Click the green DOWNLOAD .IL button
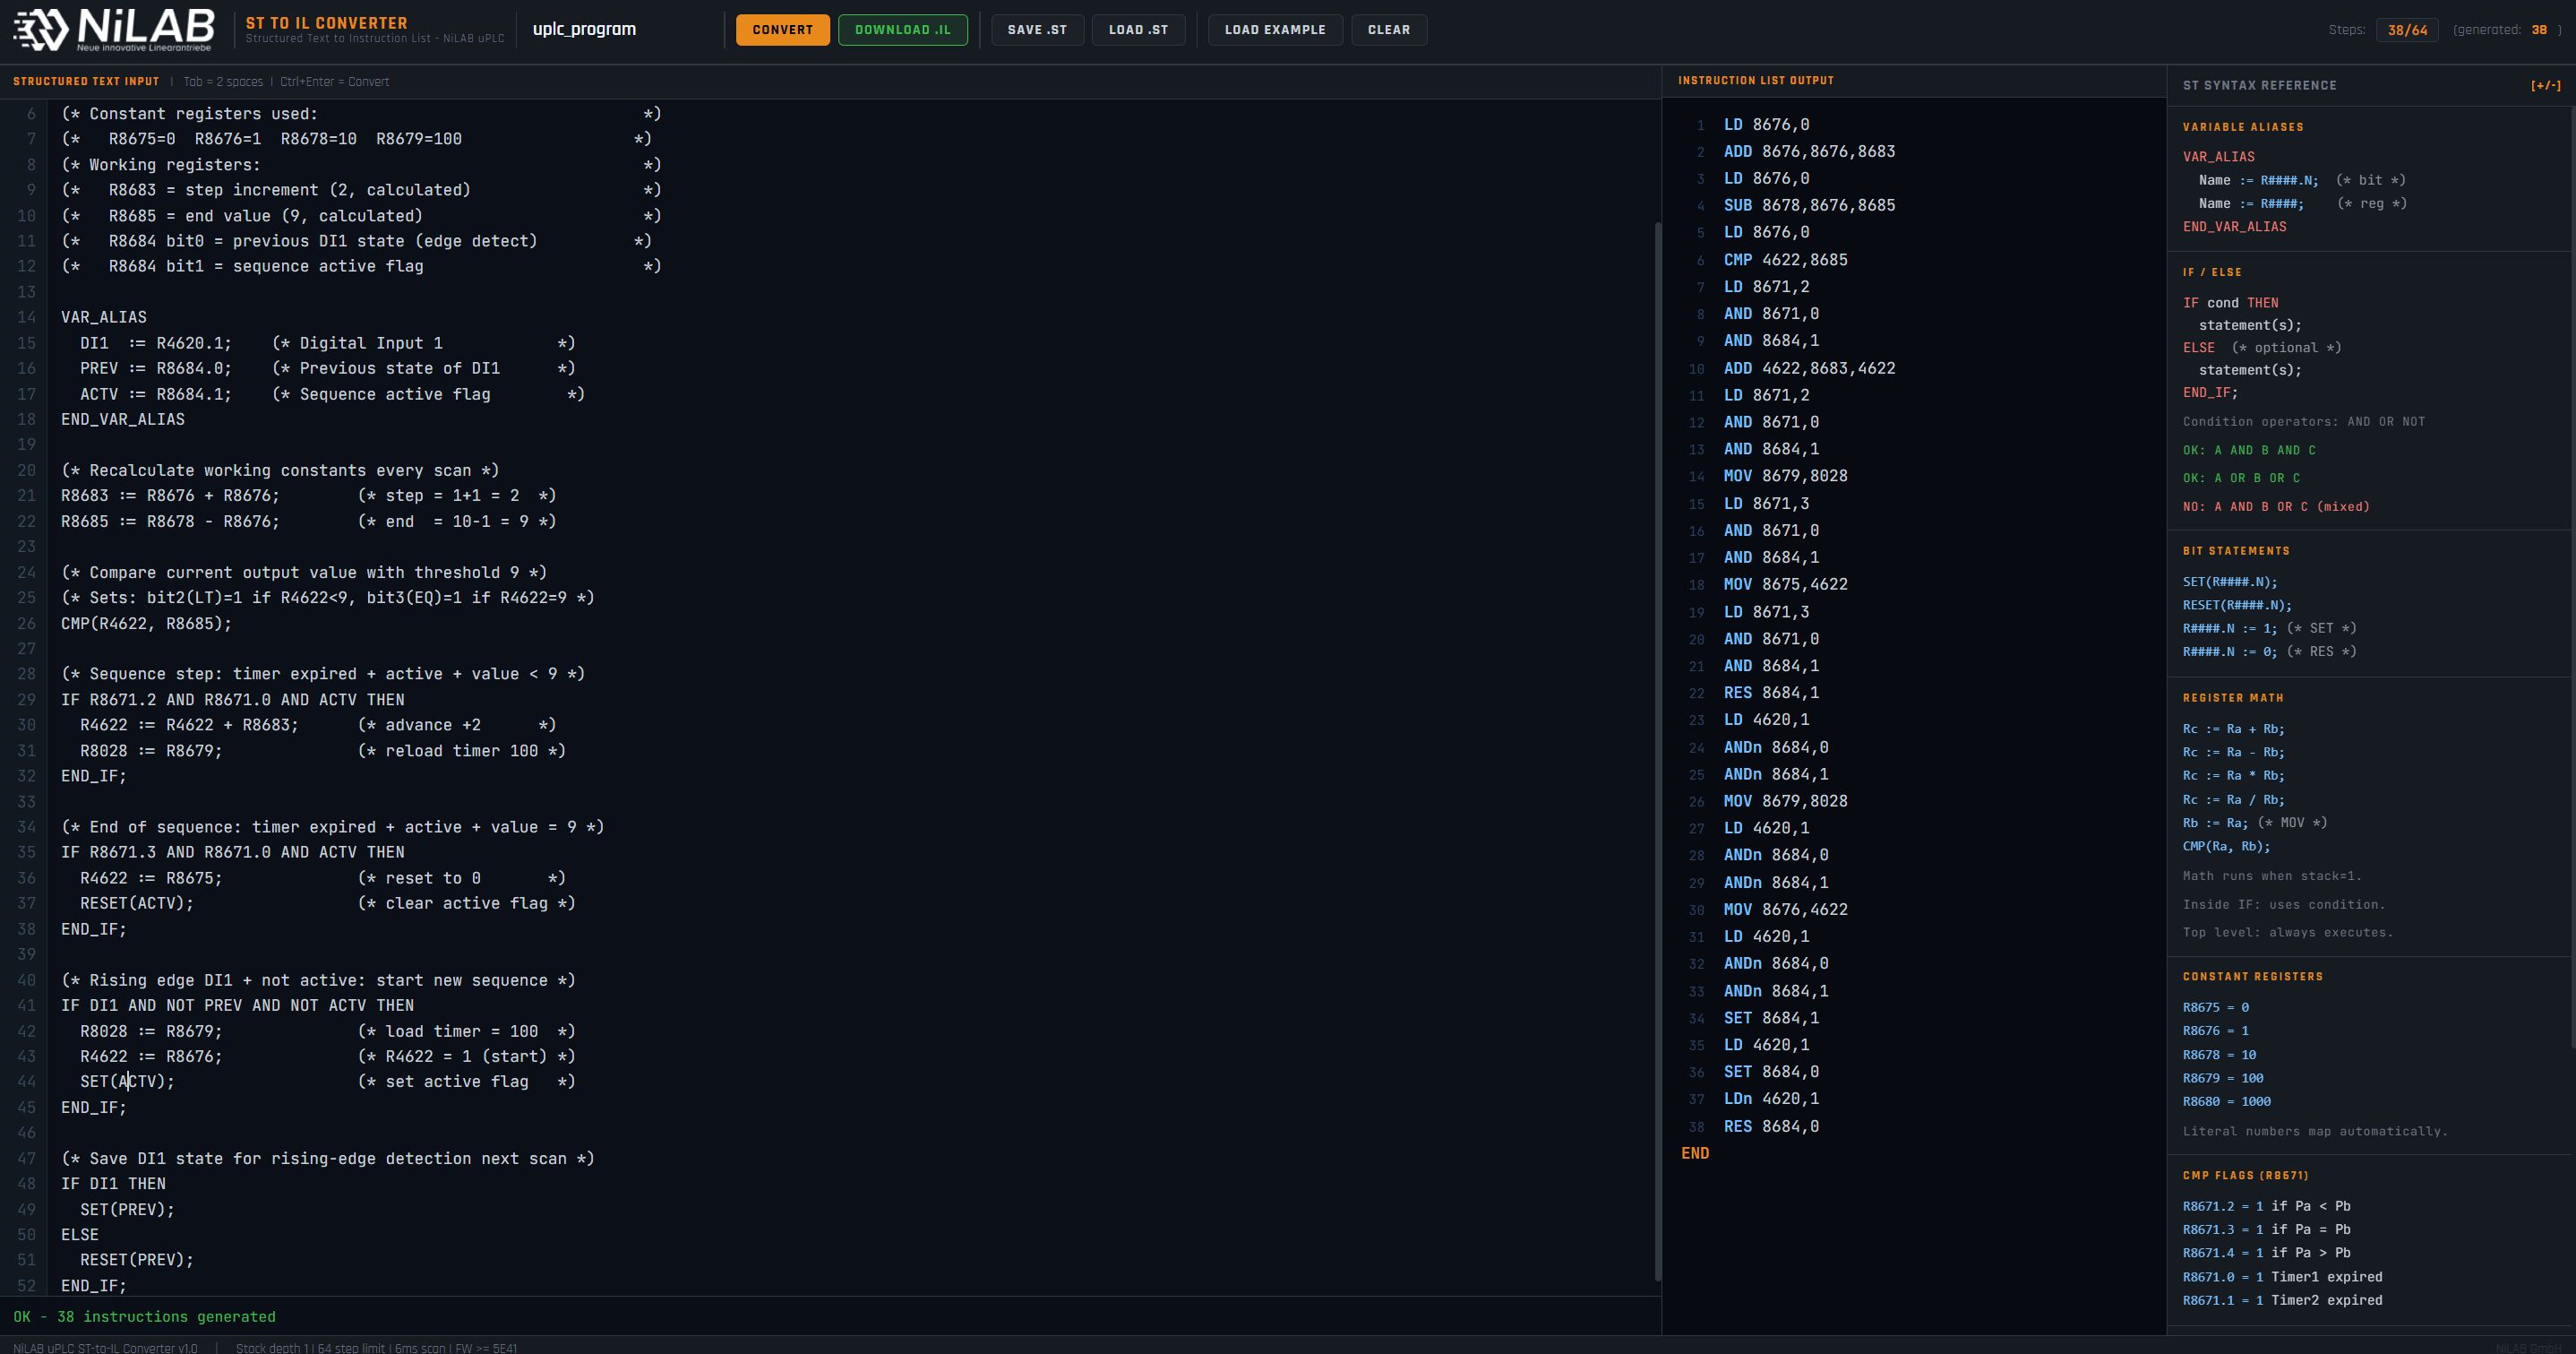 click(x=902, y=30)
